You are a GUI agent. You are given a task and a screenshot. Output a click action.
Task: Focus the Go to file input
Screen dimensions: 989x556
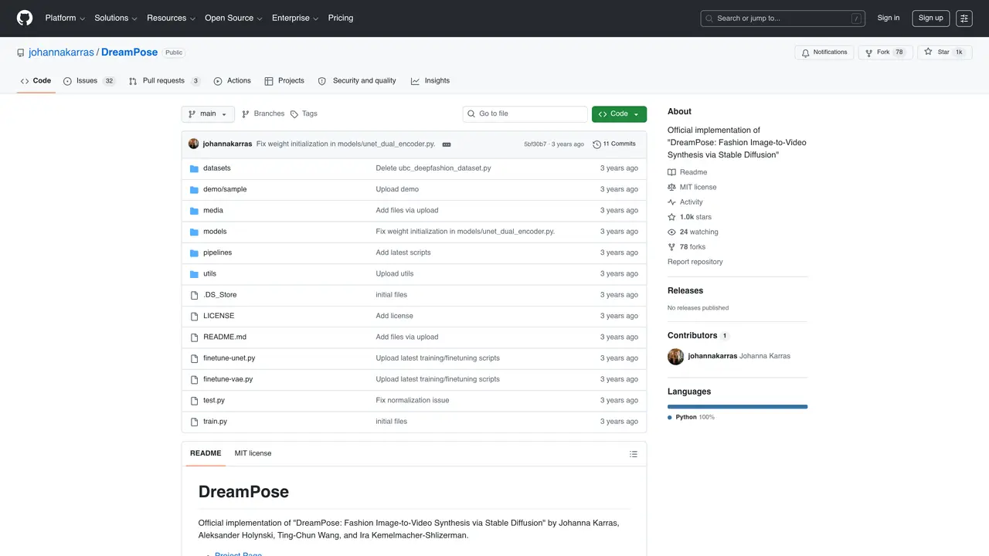[x=525, y=114]
